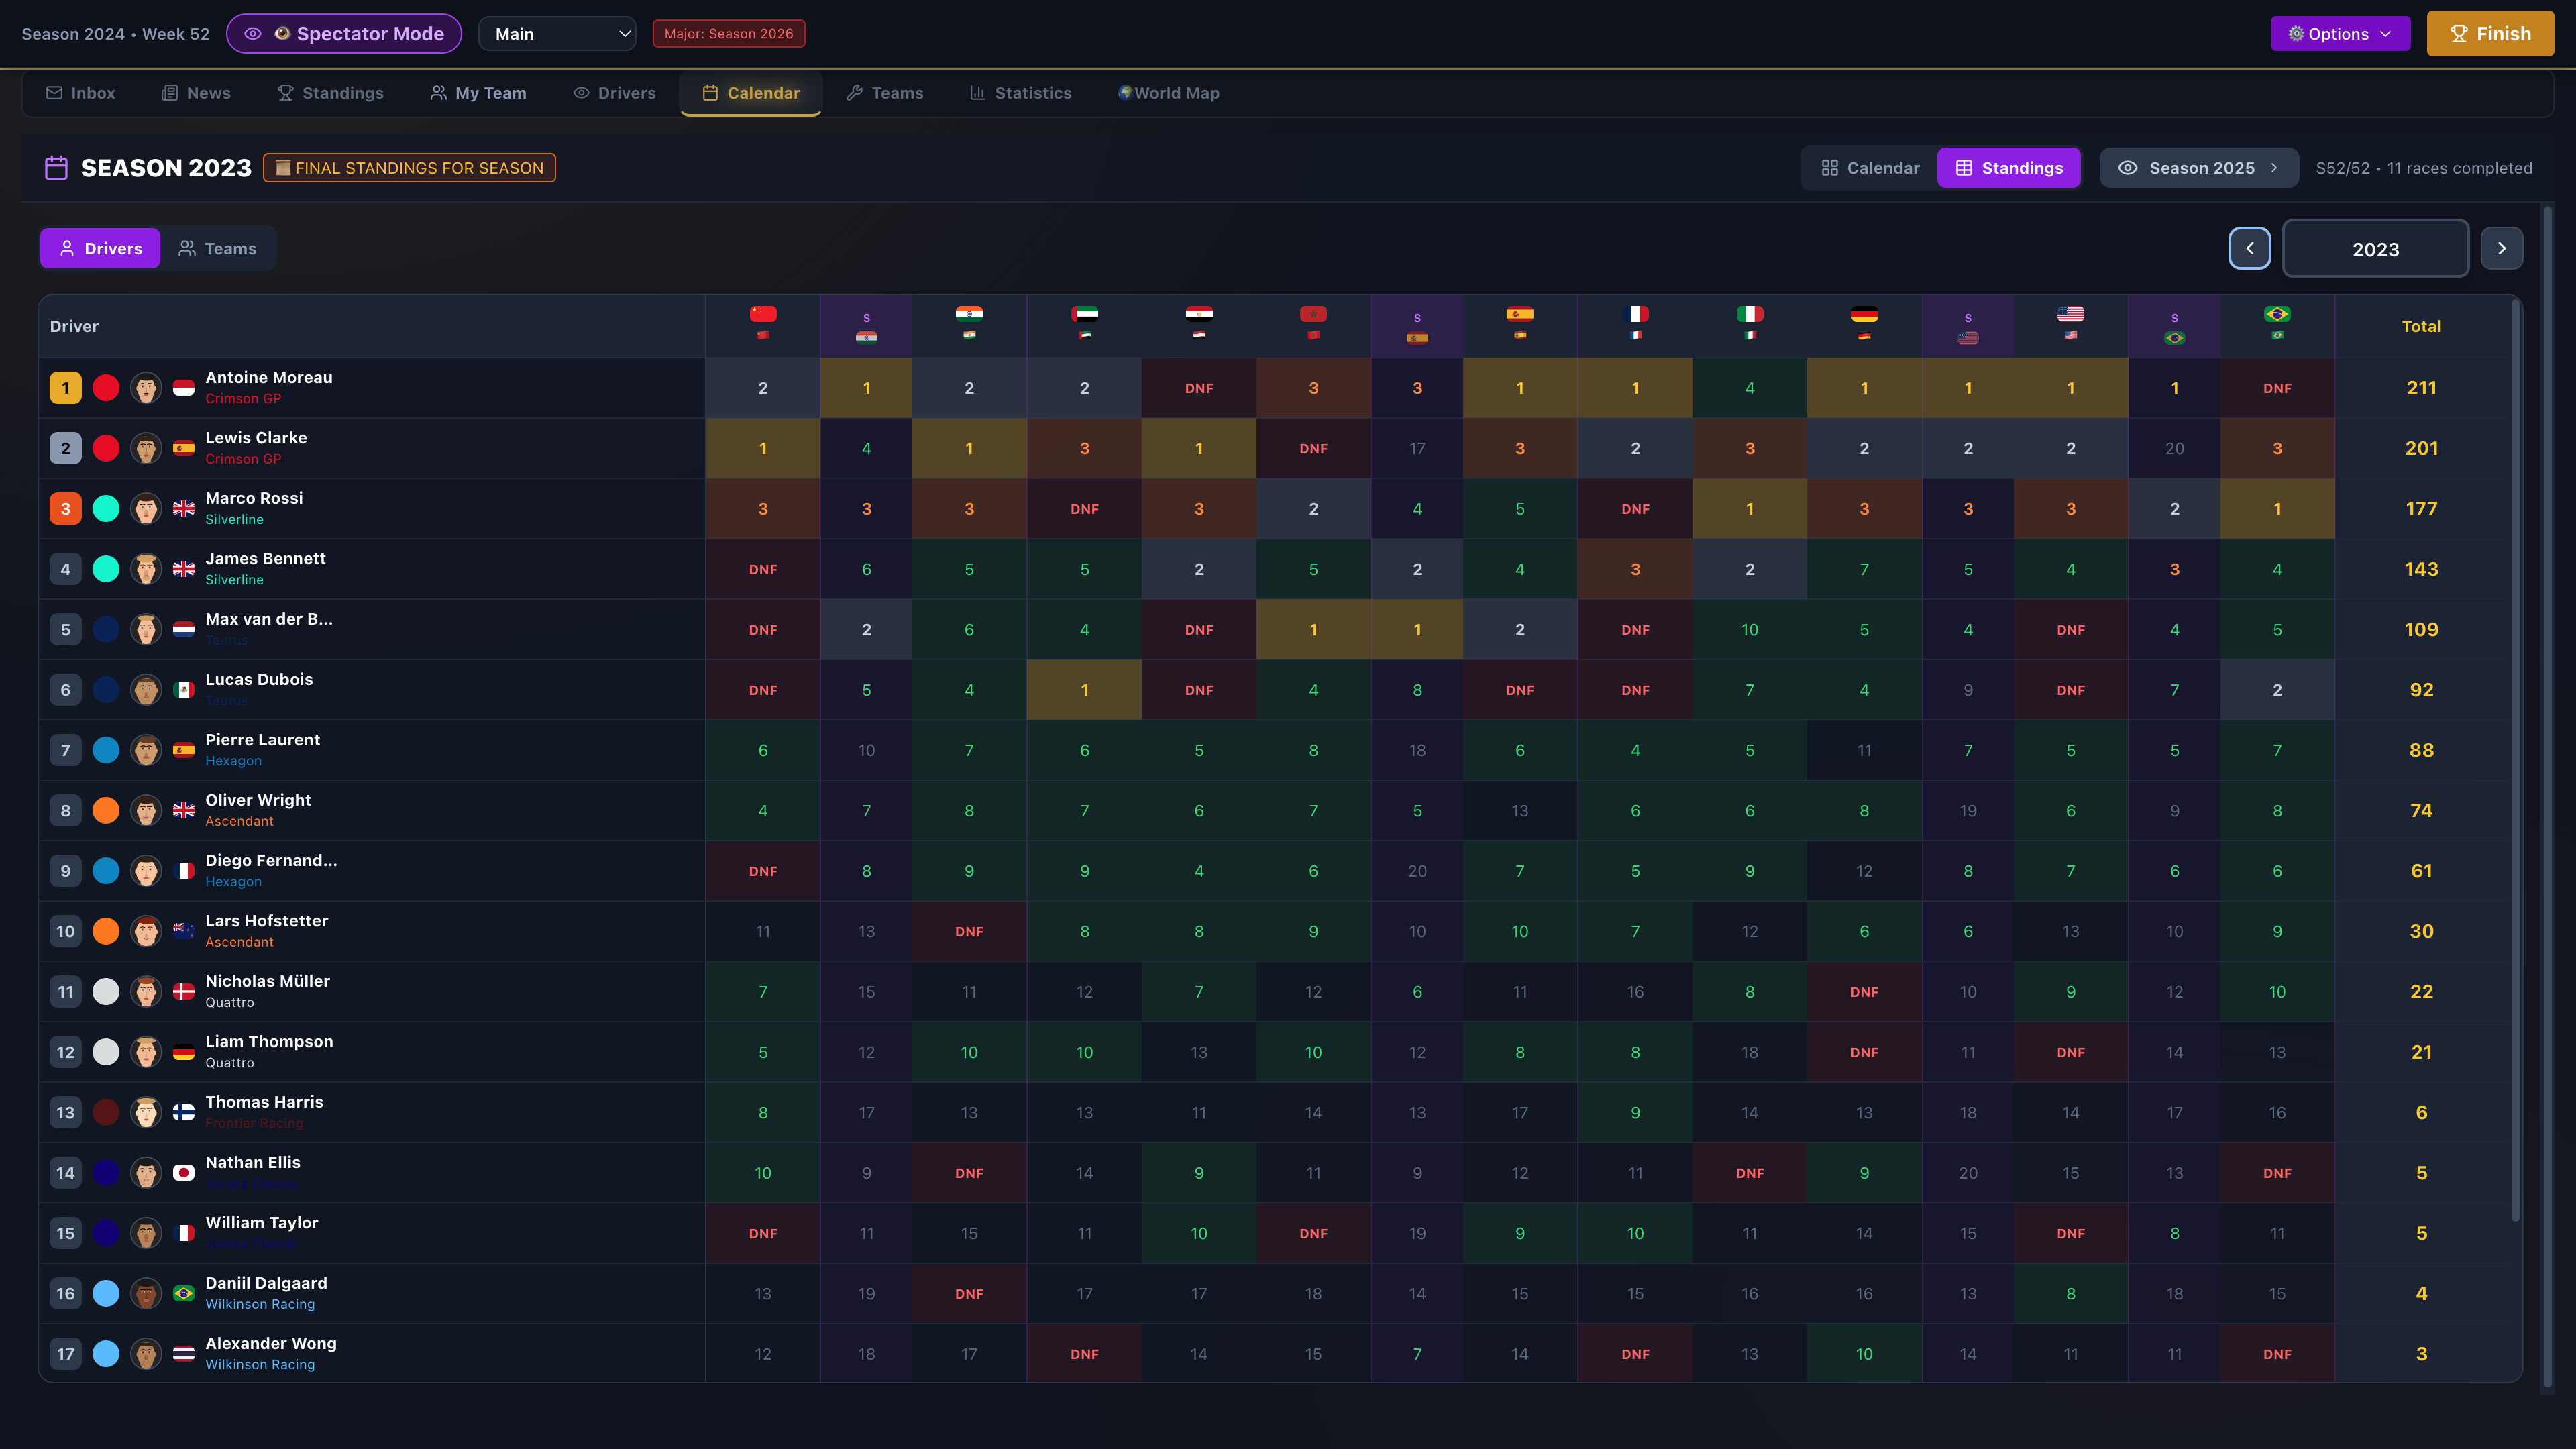Viewport: 2576px width, 1449px height.
Task: Click the scroll icon in Final Standings badge
Action: 283,168
